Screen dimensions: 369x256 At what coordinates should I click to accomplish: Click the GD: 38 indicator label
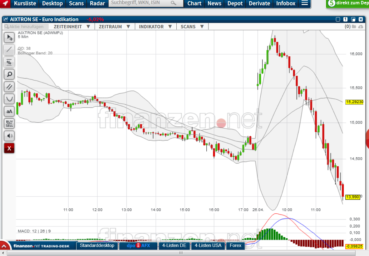click(24, 48)
